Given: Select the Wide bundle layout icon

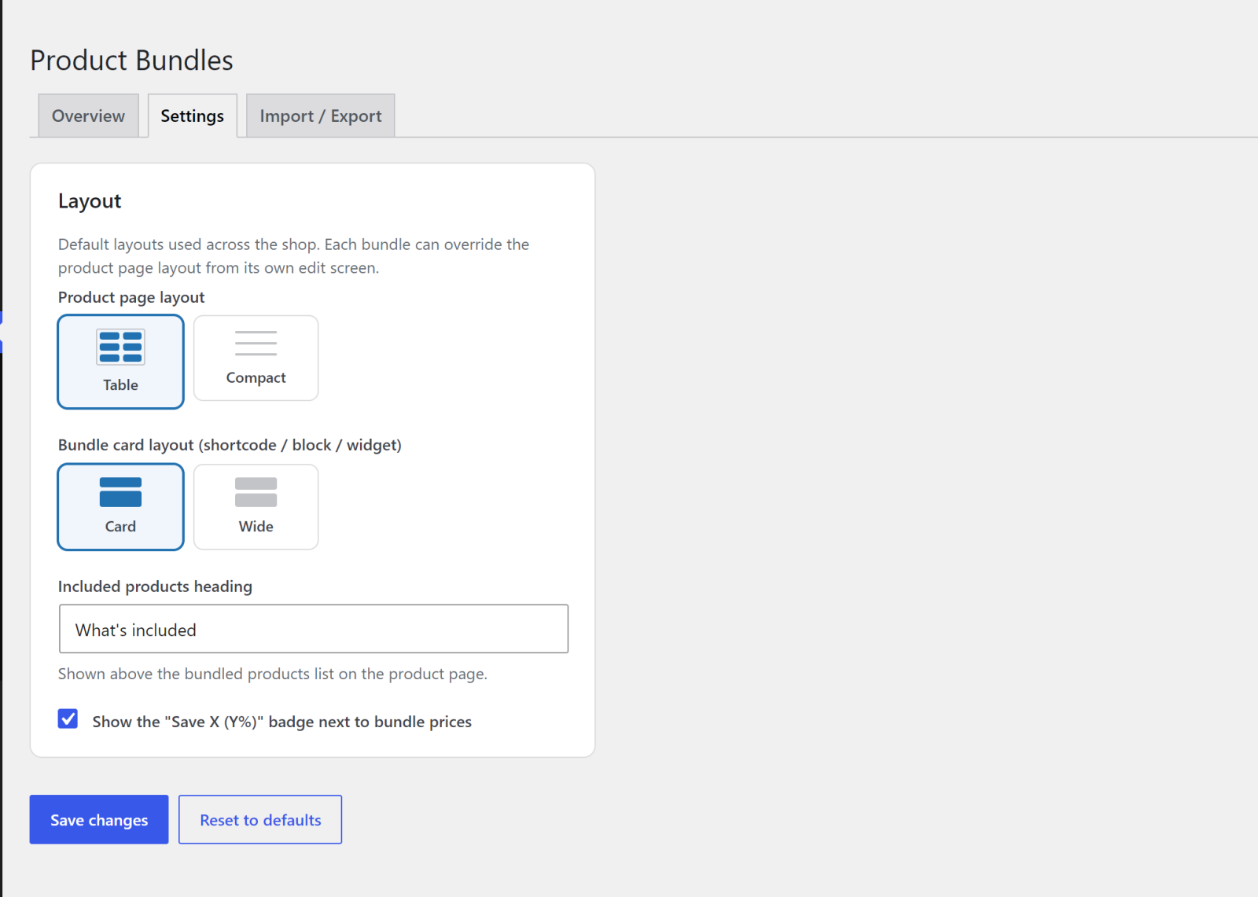Looking at the screenshot, I should click(256, 492).
